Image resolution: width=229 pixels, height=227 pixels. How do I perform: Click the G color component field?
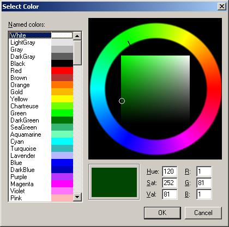pos(204,183)
